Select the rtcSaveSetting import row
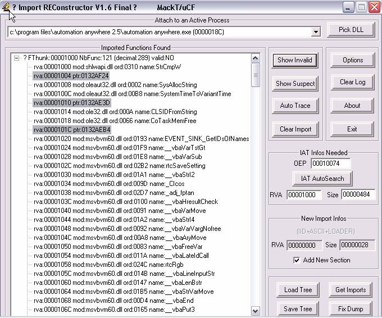382x318 pixels. tap(119, 166)
